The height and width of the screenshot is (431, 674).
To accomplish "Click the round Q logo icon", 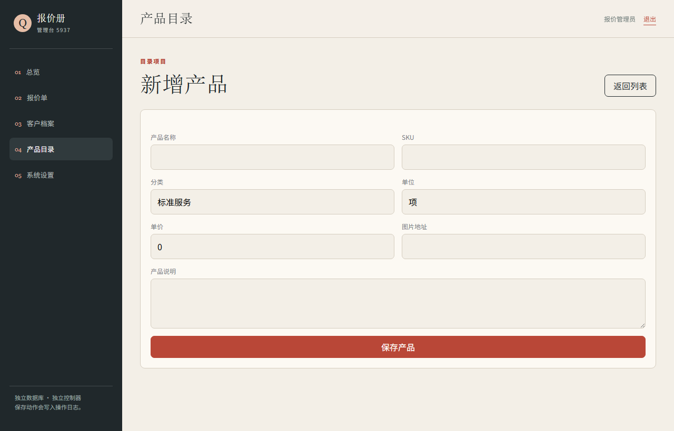I will point(23,23).
